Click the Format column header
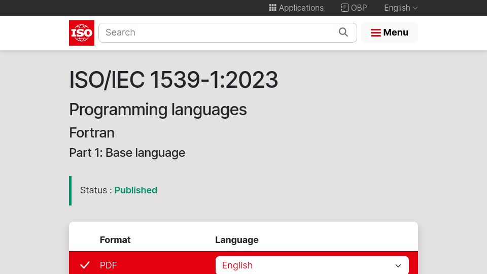487x274 pixels. (115, 240)
